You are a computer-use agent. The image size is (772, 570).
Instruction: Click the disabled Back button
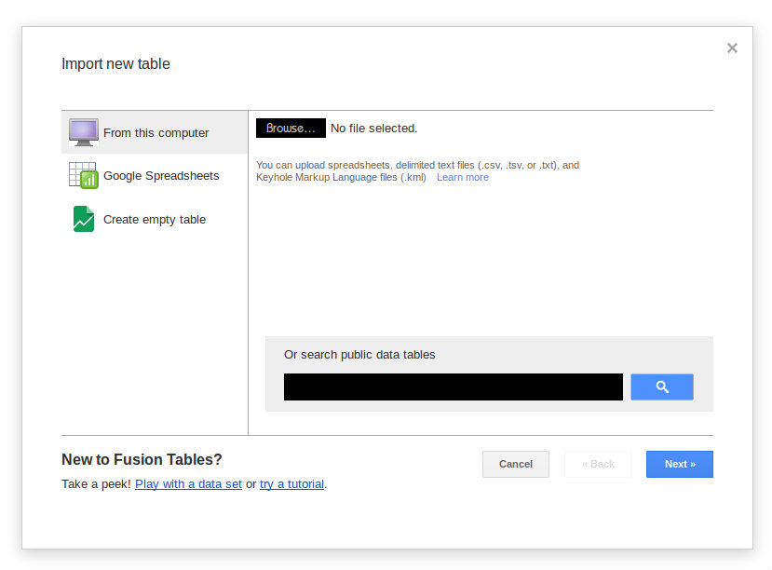598,464
